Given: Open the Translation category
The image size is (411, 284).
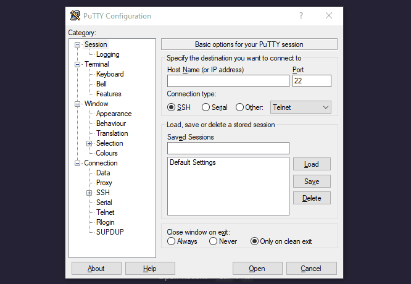Looking at the screenshot, I should pos(112,133).
